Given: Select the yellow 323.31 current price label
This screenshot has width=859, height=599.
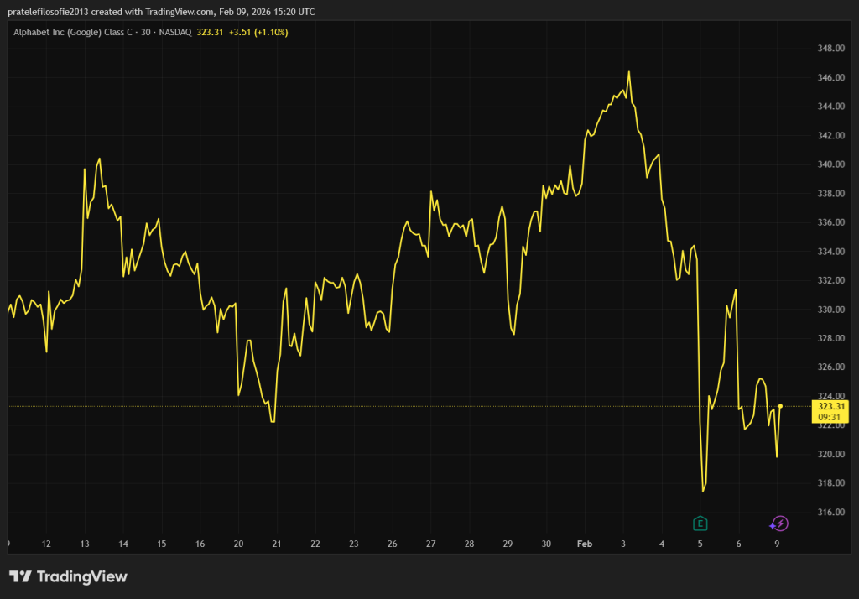Looking at the screenshot, I should (829, 406).
